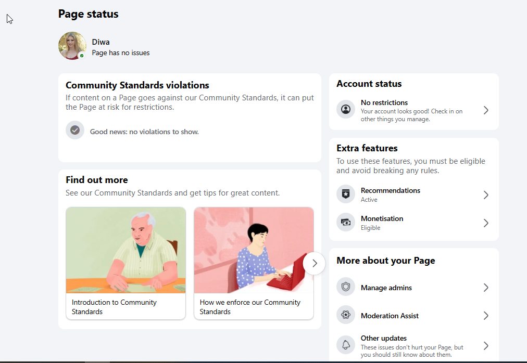Expand No restrictions chevron arrow

click(486, 110)
